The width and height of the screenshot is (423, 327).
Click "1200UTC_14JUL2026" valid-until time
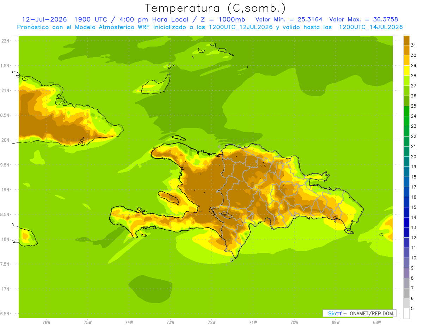point(370,27)
